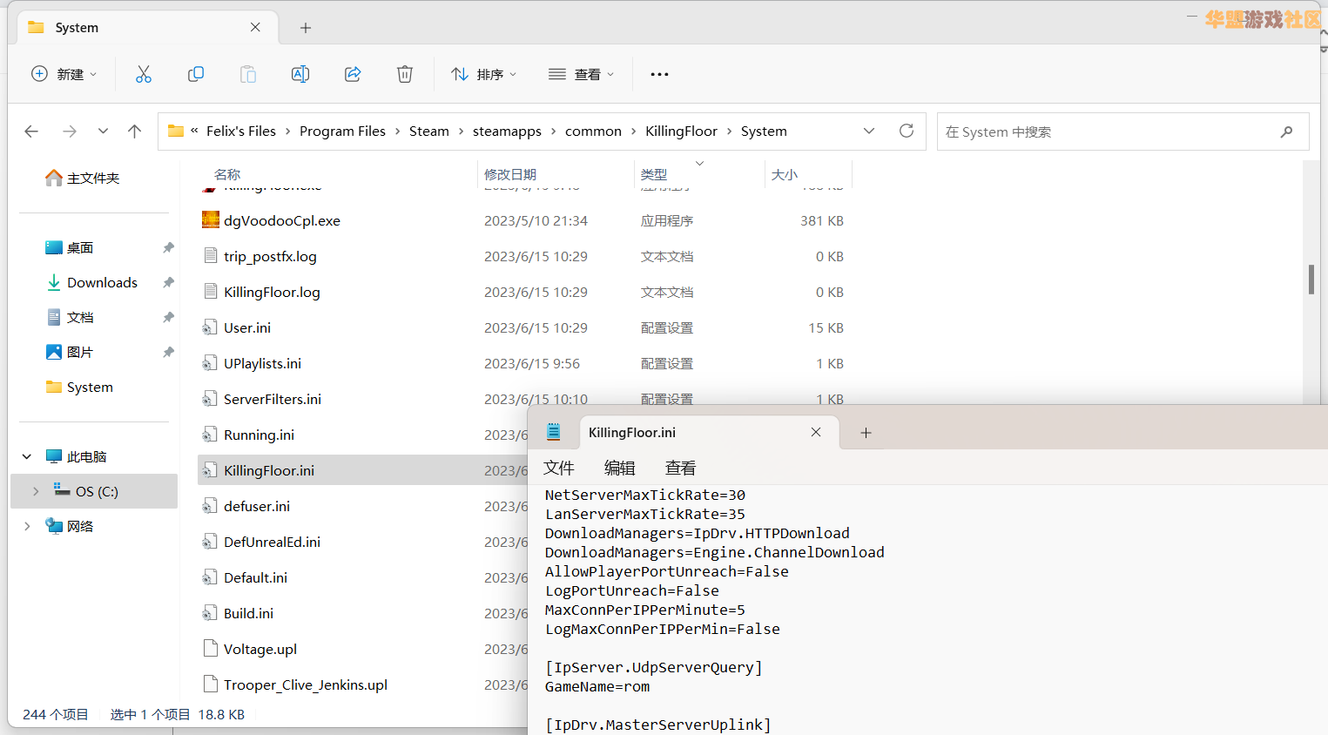Image resolution: width=1328 pixels, height=735 pixels.
Task: Click steamapps in the breadcrumb path
Action: 507,131
